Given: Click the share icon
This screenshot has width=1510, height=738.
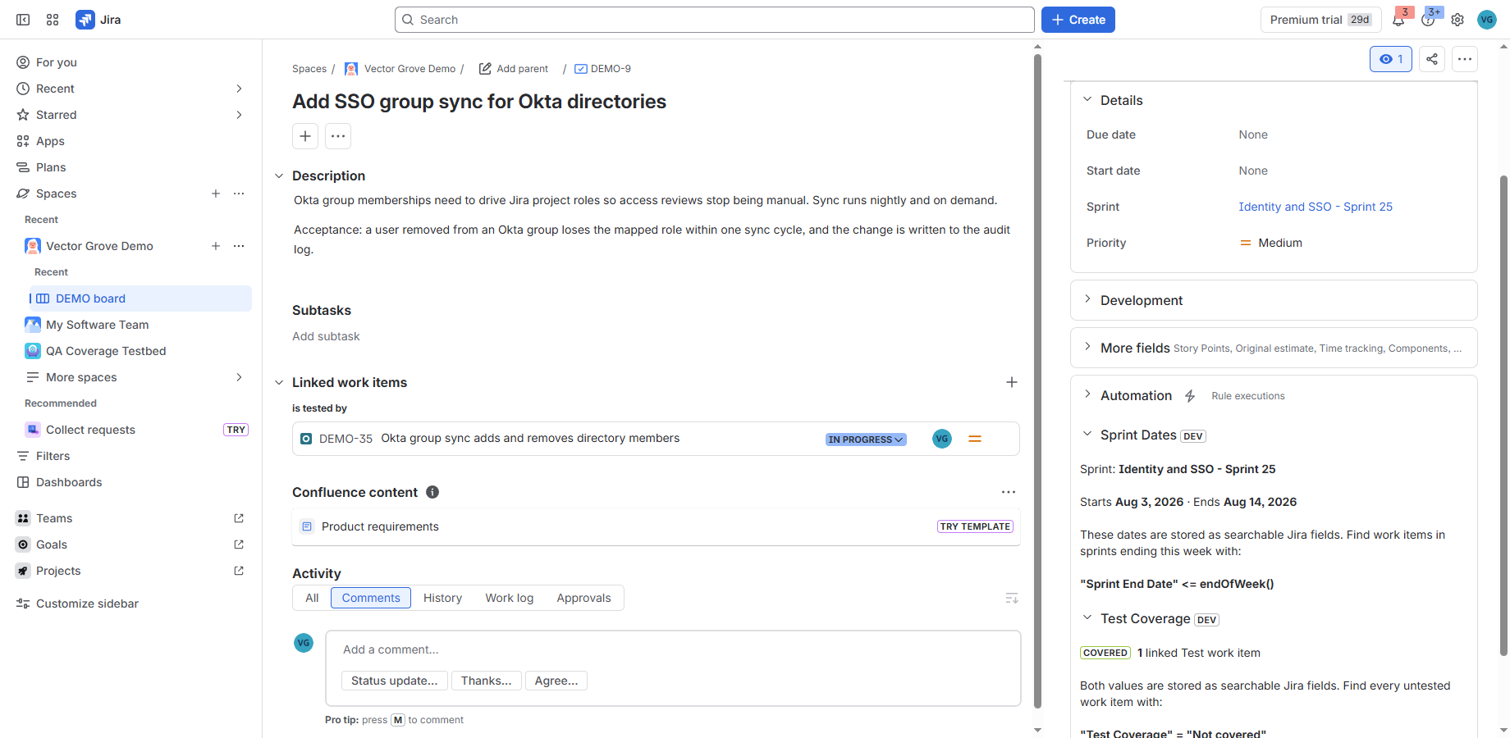Looking at the screenshot, I should [1432, 59].
